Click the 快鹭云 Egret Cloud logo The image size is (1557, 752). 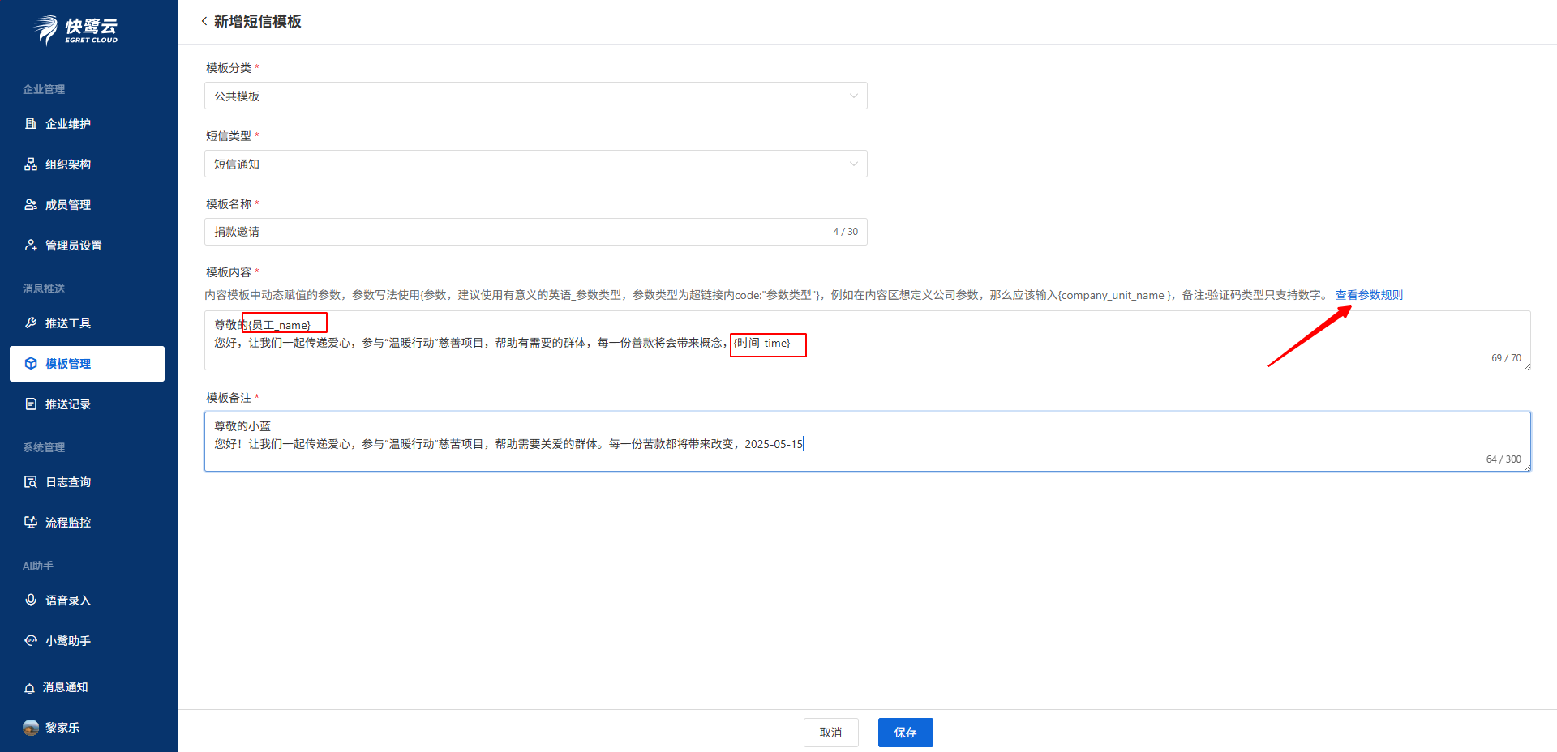76,30
